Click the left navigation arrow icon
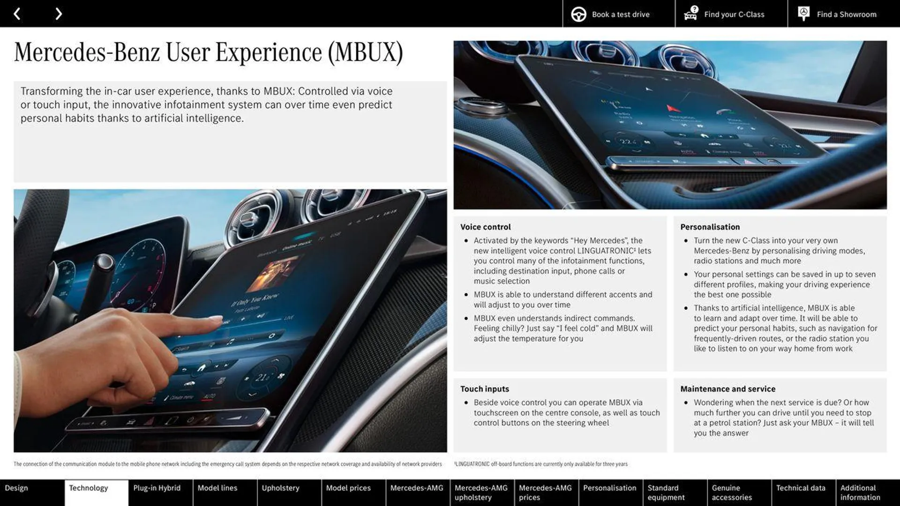 click(16, 13)
